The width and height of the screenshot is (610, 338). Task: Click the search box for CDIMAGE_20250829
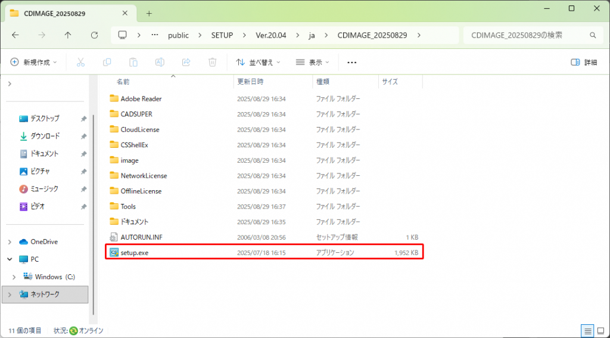pyautogui.click(x=530, y=35)
